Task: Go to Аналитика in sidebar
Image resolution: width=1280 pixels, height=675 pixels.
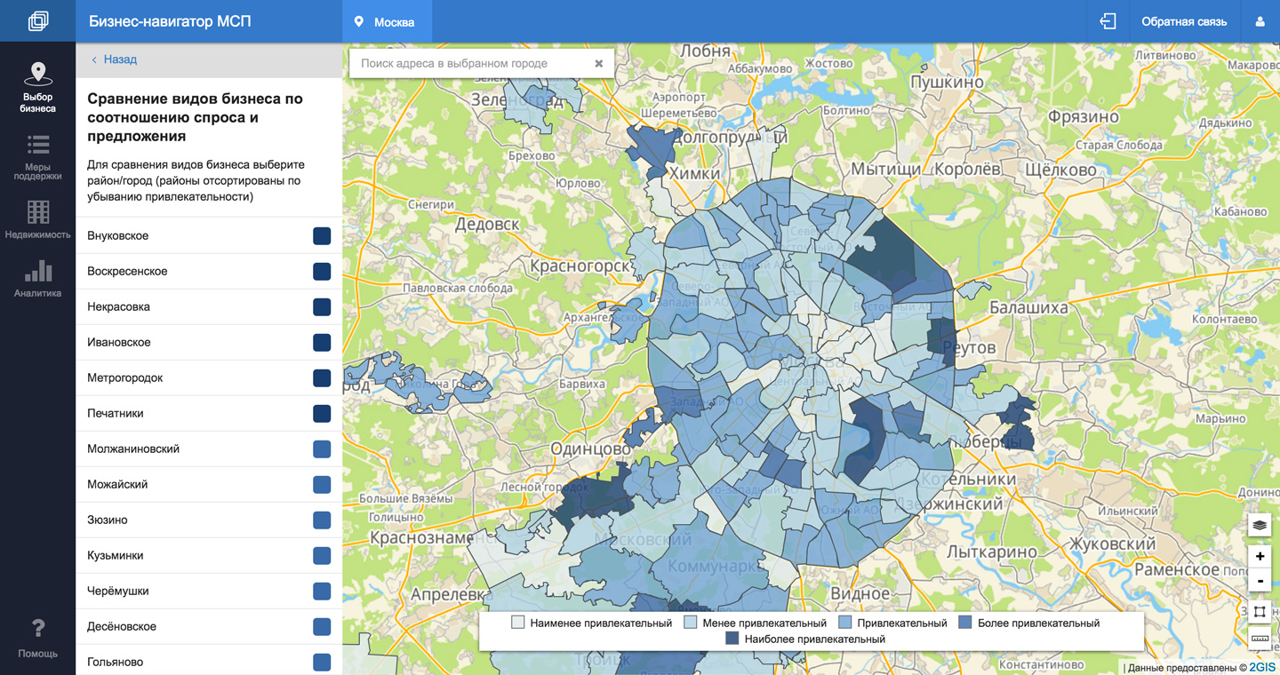Action: pos(37,279)
